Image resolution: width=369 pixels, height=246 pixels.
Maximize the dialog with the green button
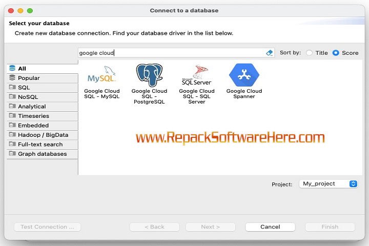30,11
